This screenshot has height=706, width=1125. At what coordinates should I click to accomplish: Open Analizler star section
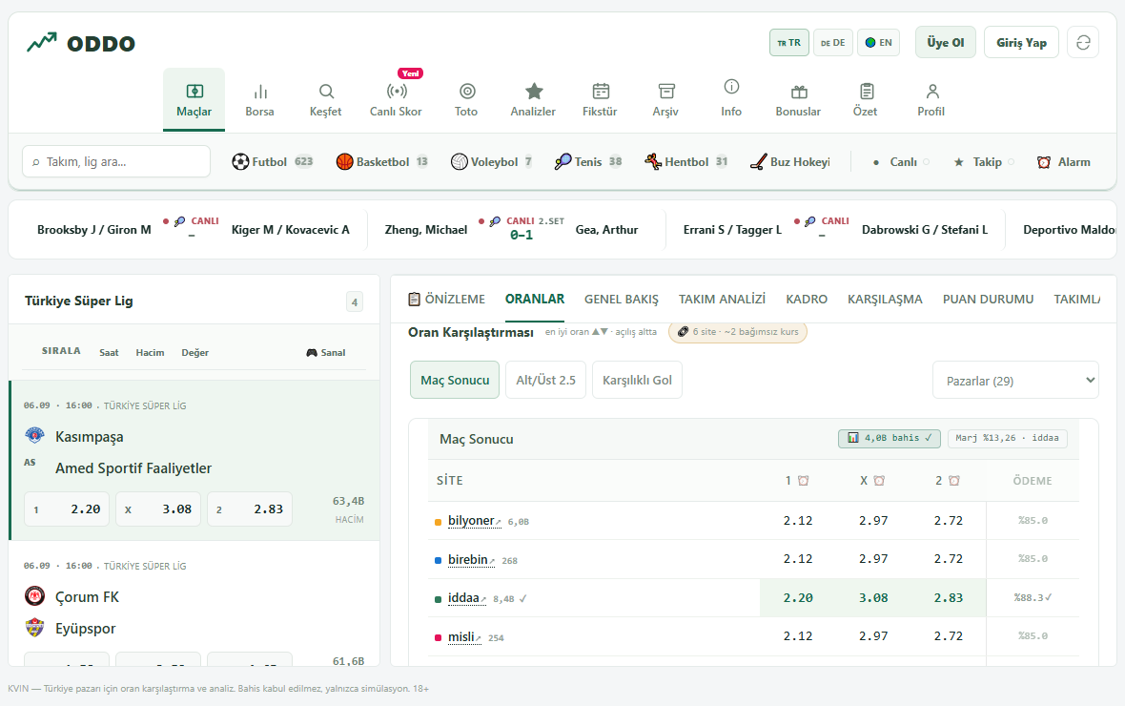pyautogui.click(x=533, y=100)
